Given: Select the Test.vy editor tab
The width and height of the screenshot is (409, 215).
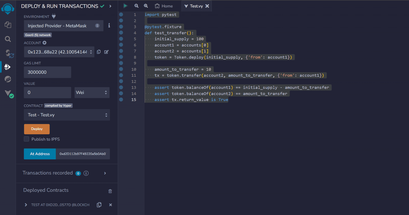Looking at the screenshot, I should coord(196,6).
